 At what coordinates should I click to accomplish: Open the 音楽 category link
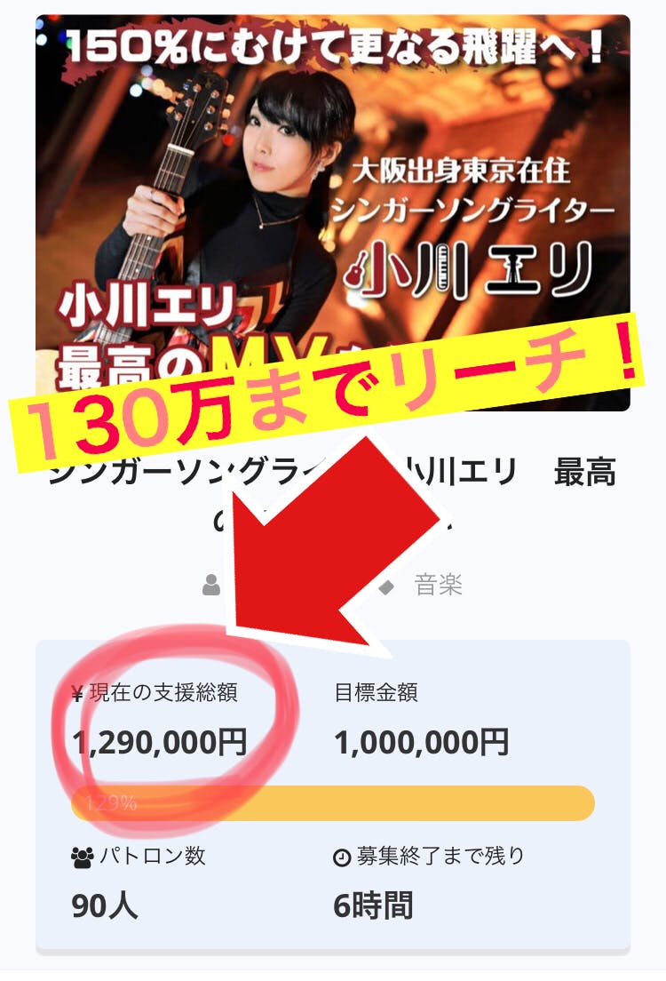pyautogui.click(x=438, y=586)
